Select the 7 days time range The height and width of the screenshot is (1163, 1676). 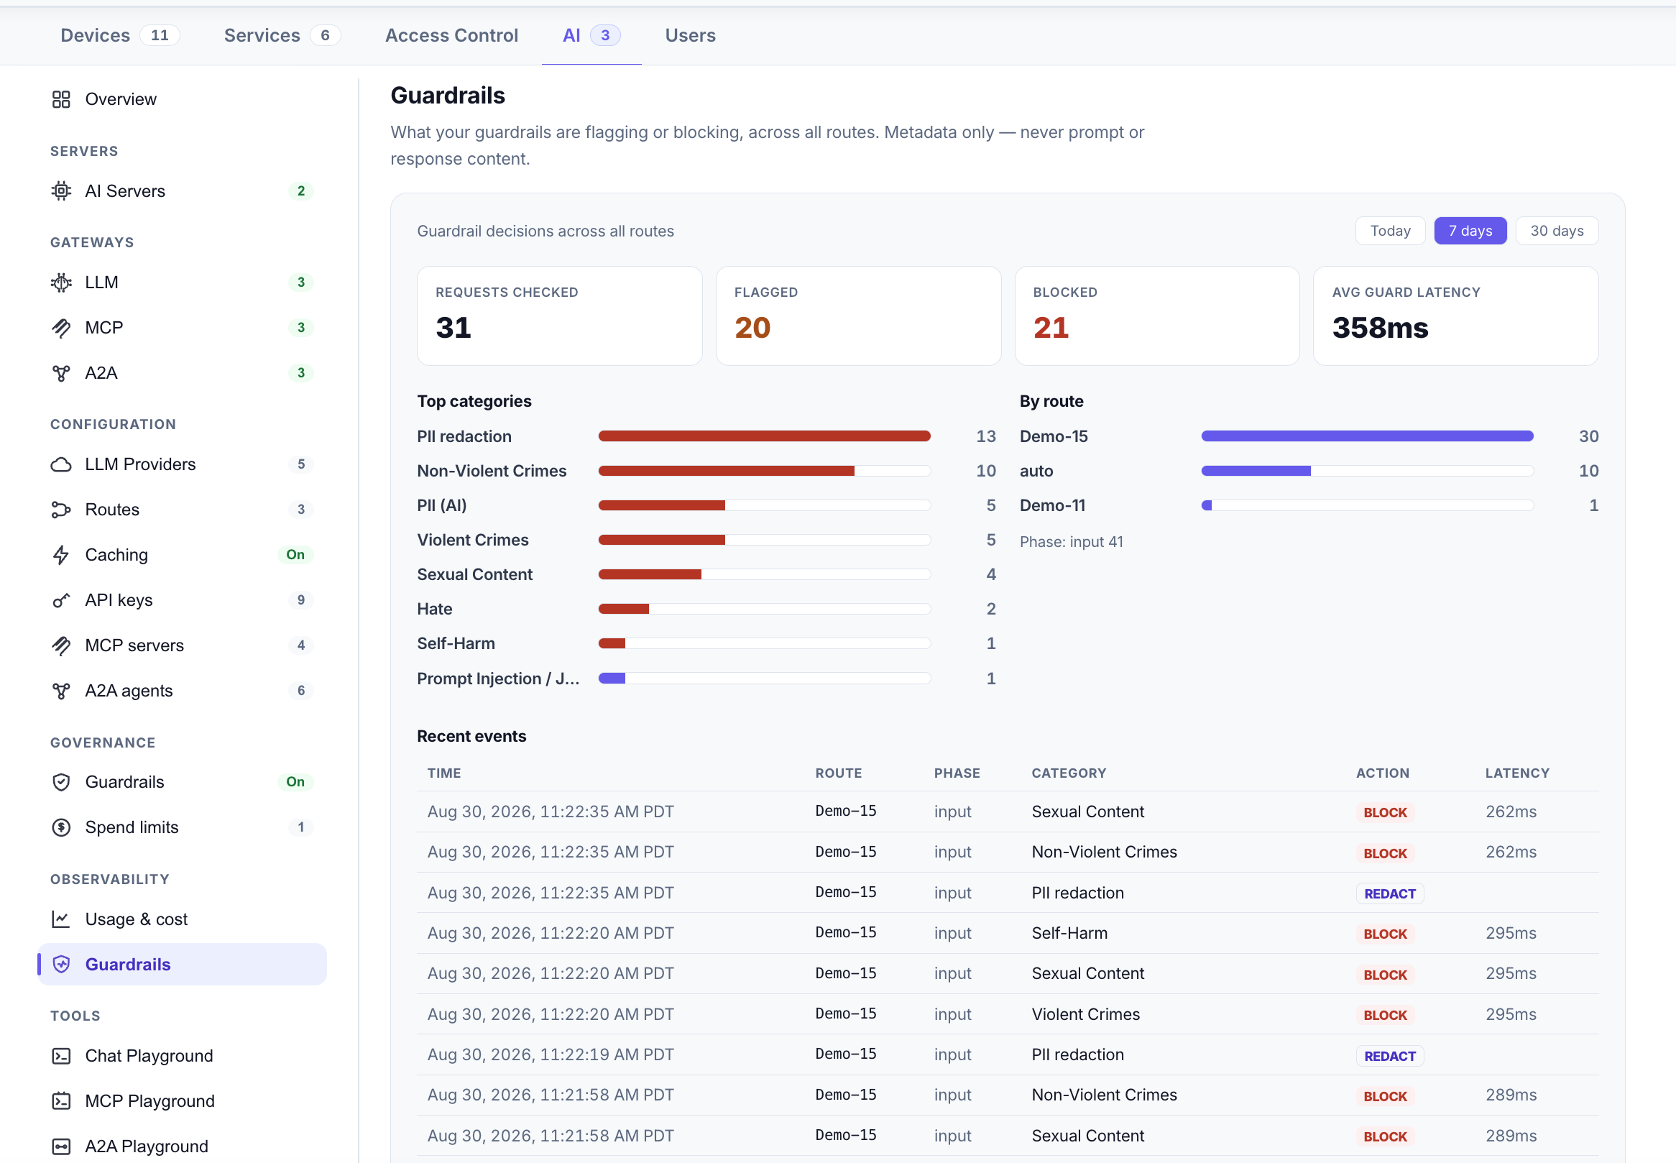(1470, 231)
